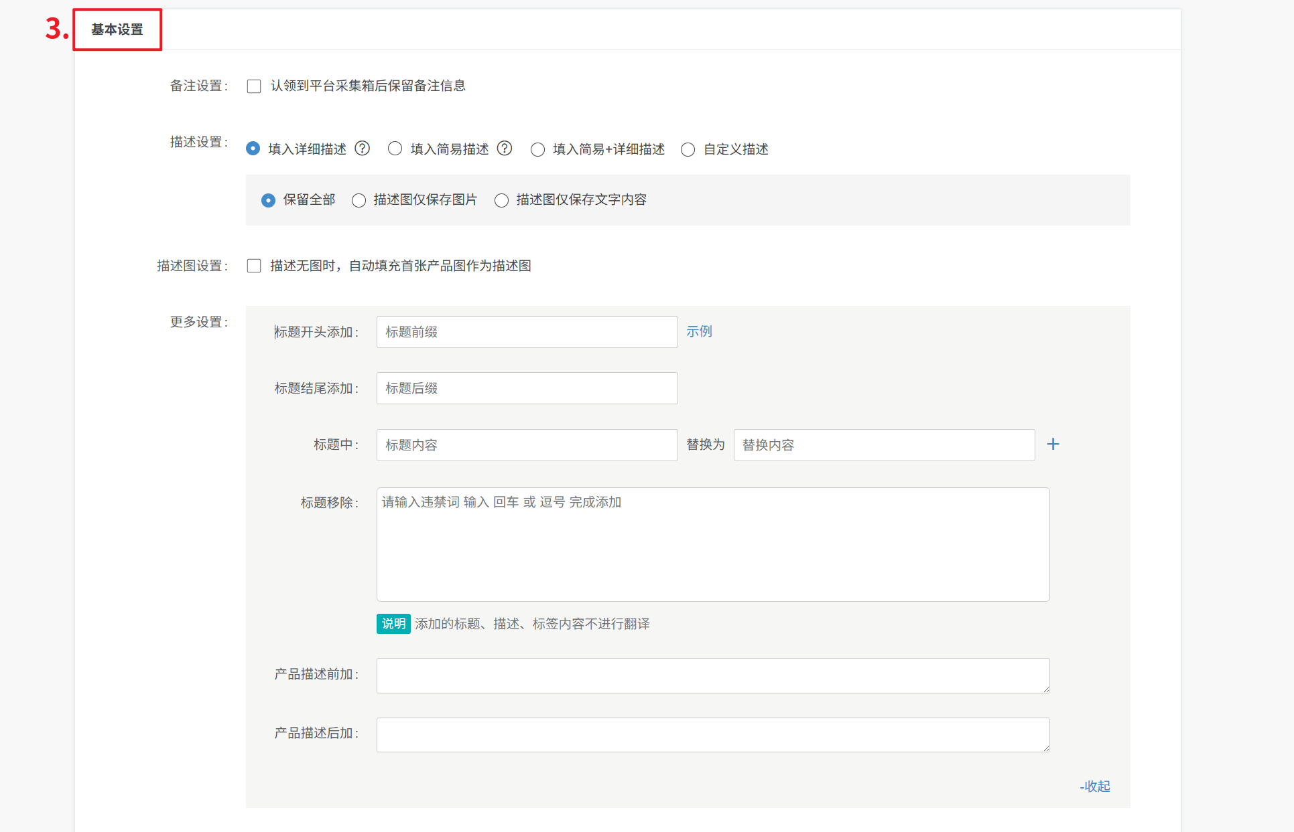Image resolution: width=1294 pixels, height=832 pixels.
Task: Select 填入简易+详细描述 radio option
Action: click(x=537, y=149)
